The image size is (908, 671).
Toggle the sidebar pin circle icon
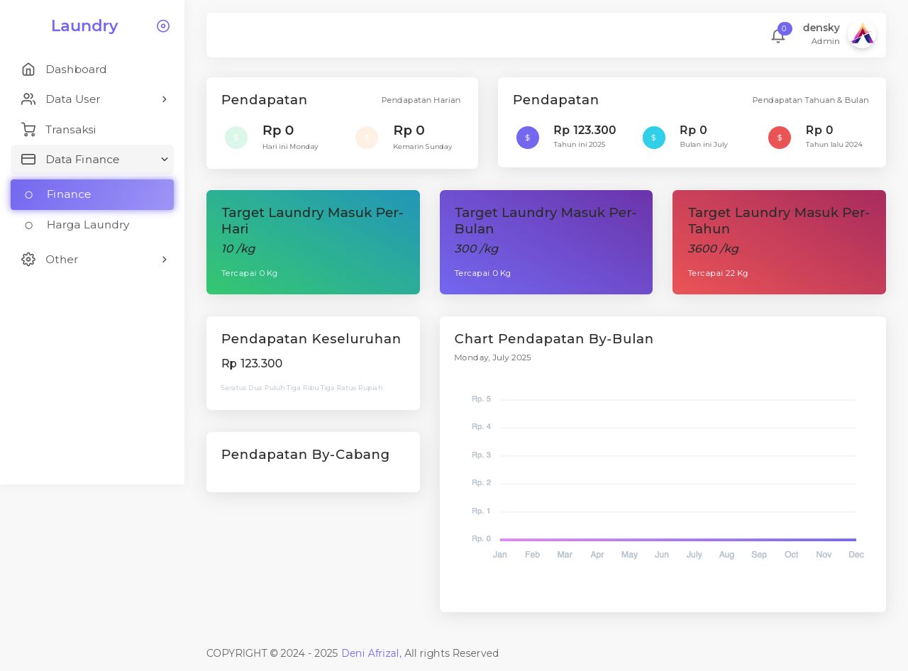[x=163, y=26]
